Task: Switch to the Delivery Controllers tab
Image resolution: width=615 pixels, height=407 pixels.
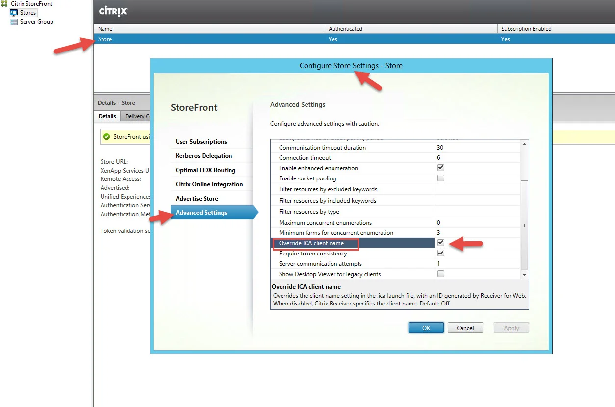Action: 135,116
